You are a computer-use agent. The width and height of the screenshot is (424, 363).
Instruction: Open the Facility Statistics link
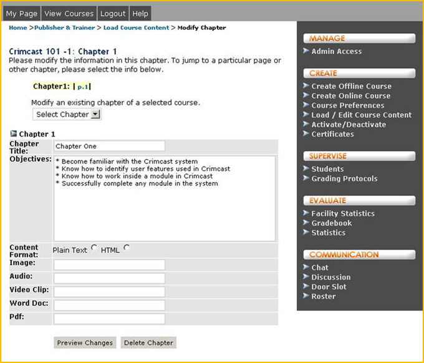click(343, 213)
